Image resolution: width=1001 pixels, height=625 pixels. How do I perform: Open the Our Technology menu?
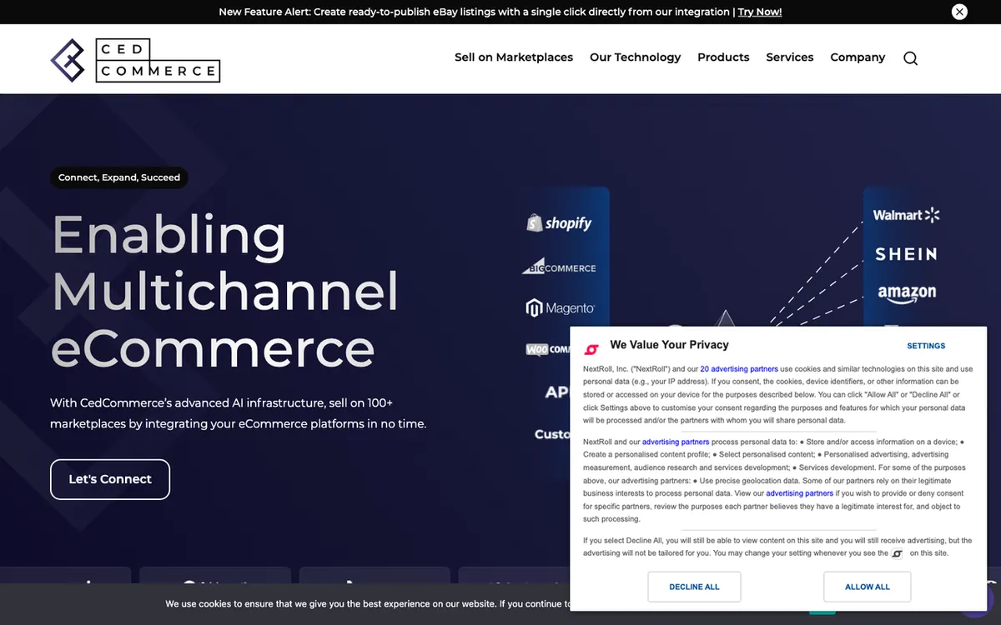635,57
